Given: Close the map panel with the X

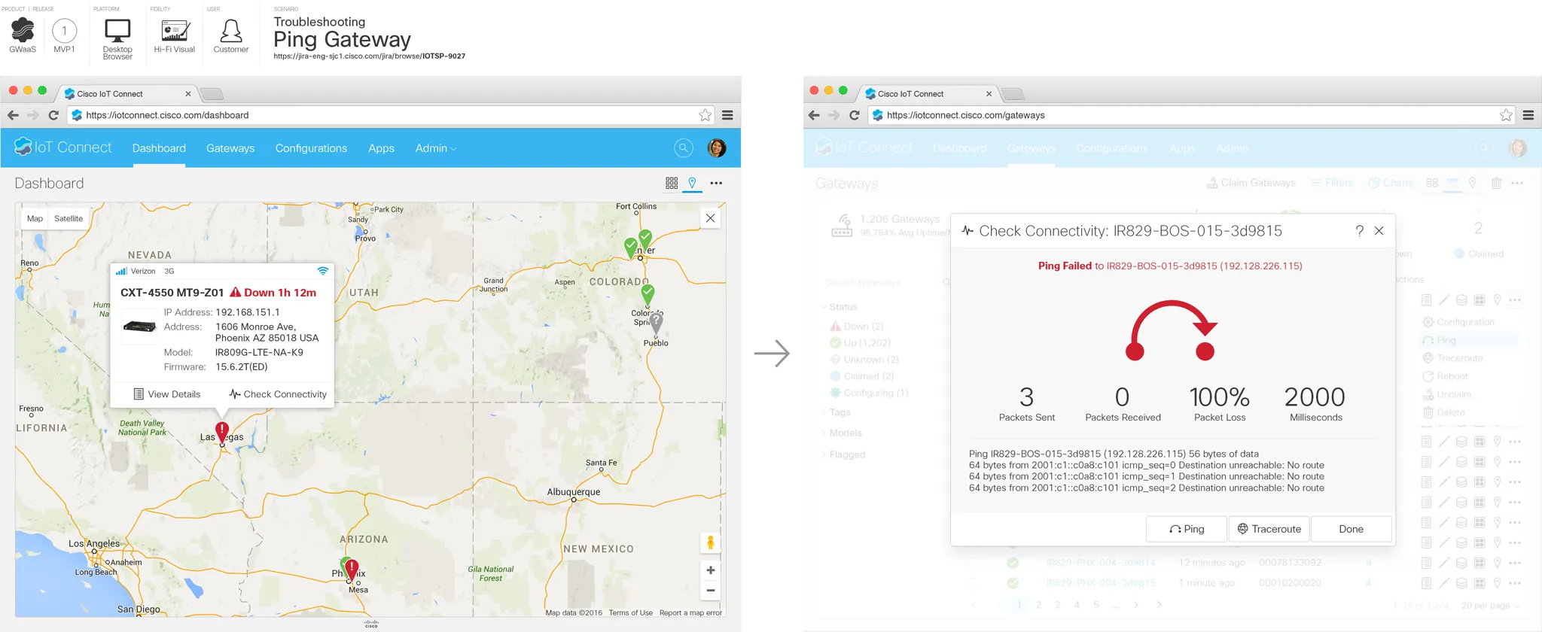Looking at the screenshot, I should [710, 218].
